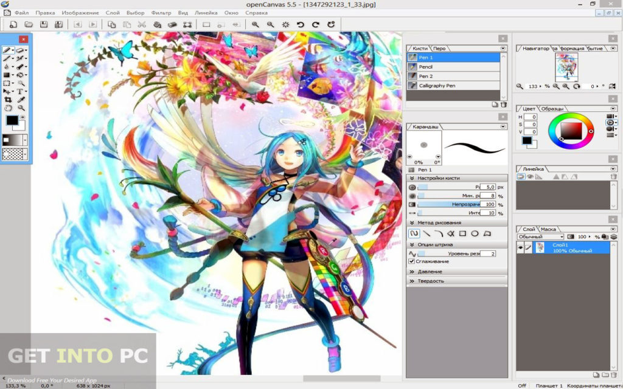Select the Magic wand tool in toolbox
623x389 pixels.
tap(21, 83)
